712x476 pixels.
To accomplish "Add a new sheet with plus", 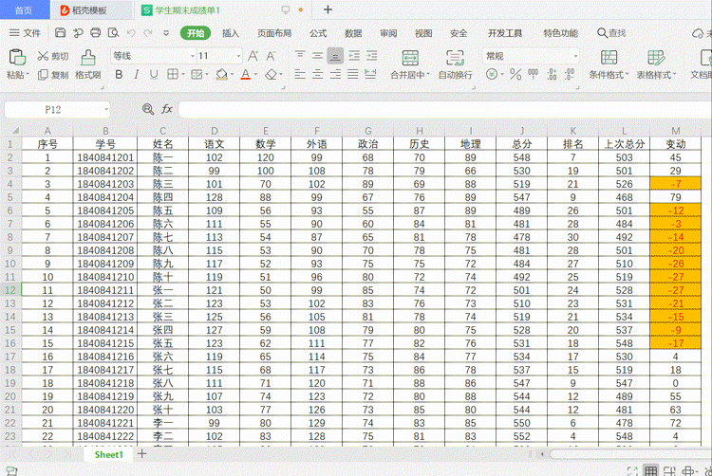I will (x=142, y=454).
